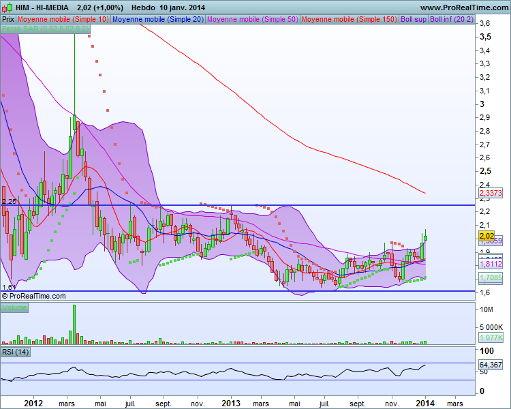
Task: Click the Volume panel label
Action: tap(14, 307)
